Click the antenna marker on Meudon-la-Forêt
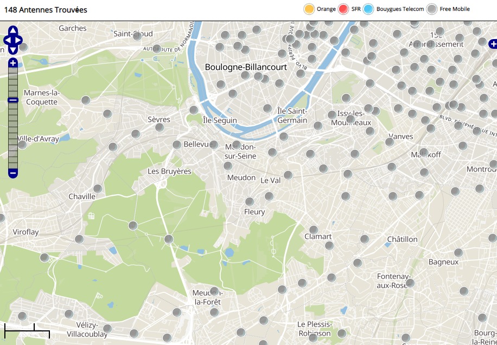 pyautogui.click(x=214, y=291)
